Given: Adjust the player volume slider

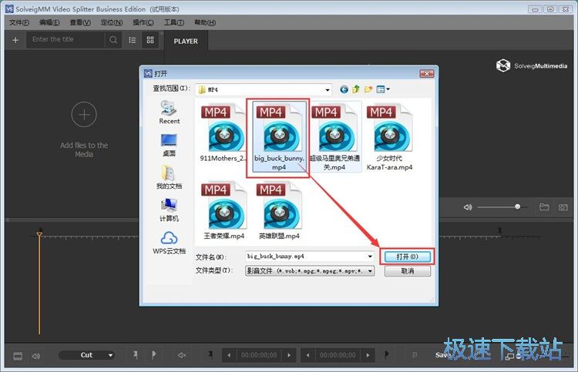Looking at the screenshot, I should point(498,207).
